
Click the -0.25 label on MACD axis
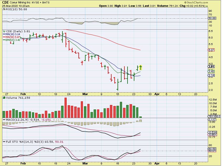(212, 127)
